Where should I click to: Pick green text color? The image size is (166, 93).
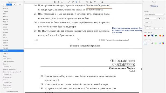coord(156,36)
